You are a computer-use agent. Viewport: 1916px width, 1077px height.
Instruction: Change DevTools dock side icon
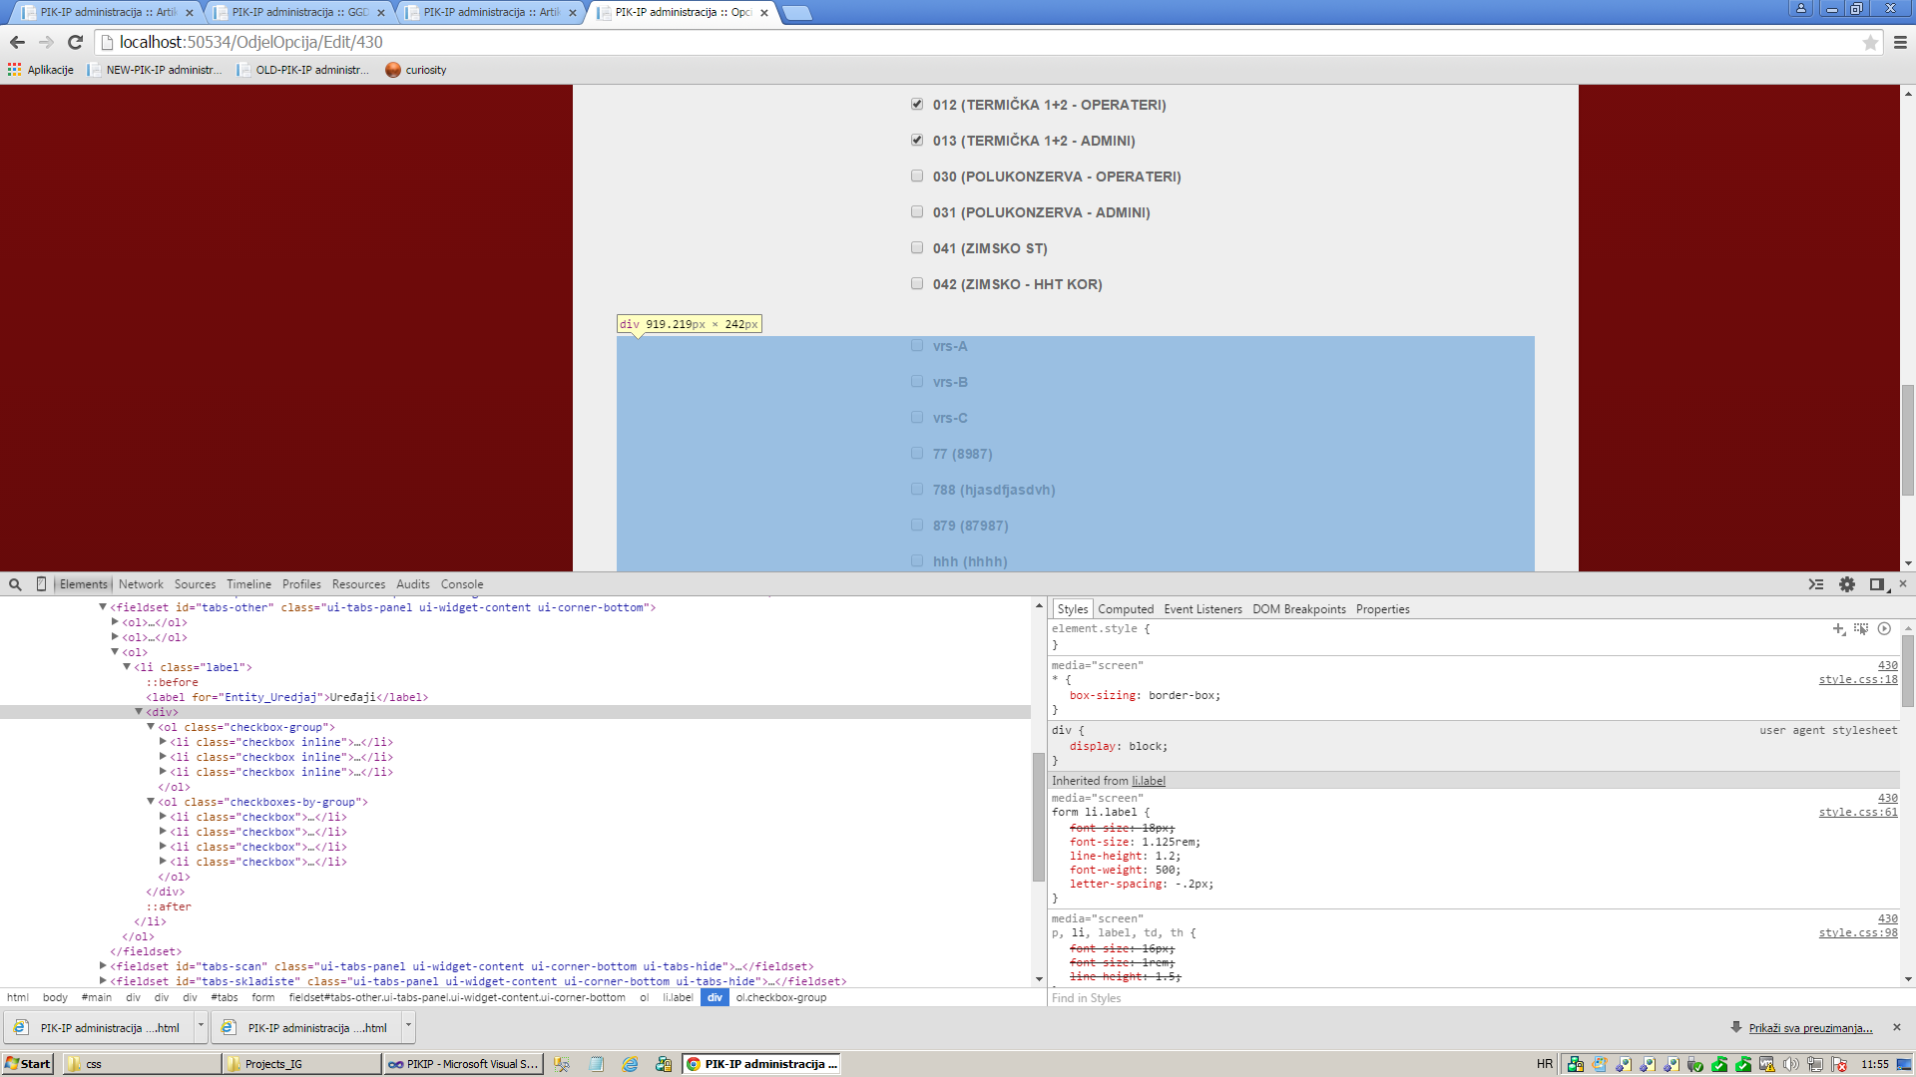(x=1877, y=584)
